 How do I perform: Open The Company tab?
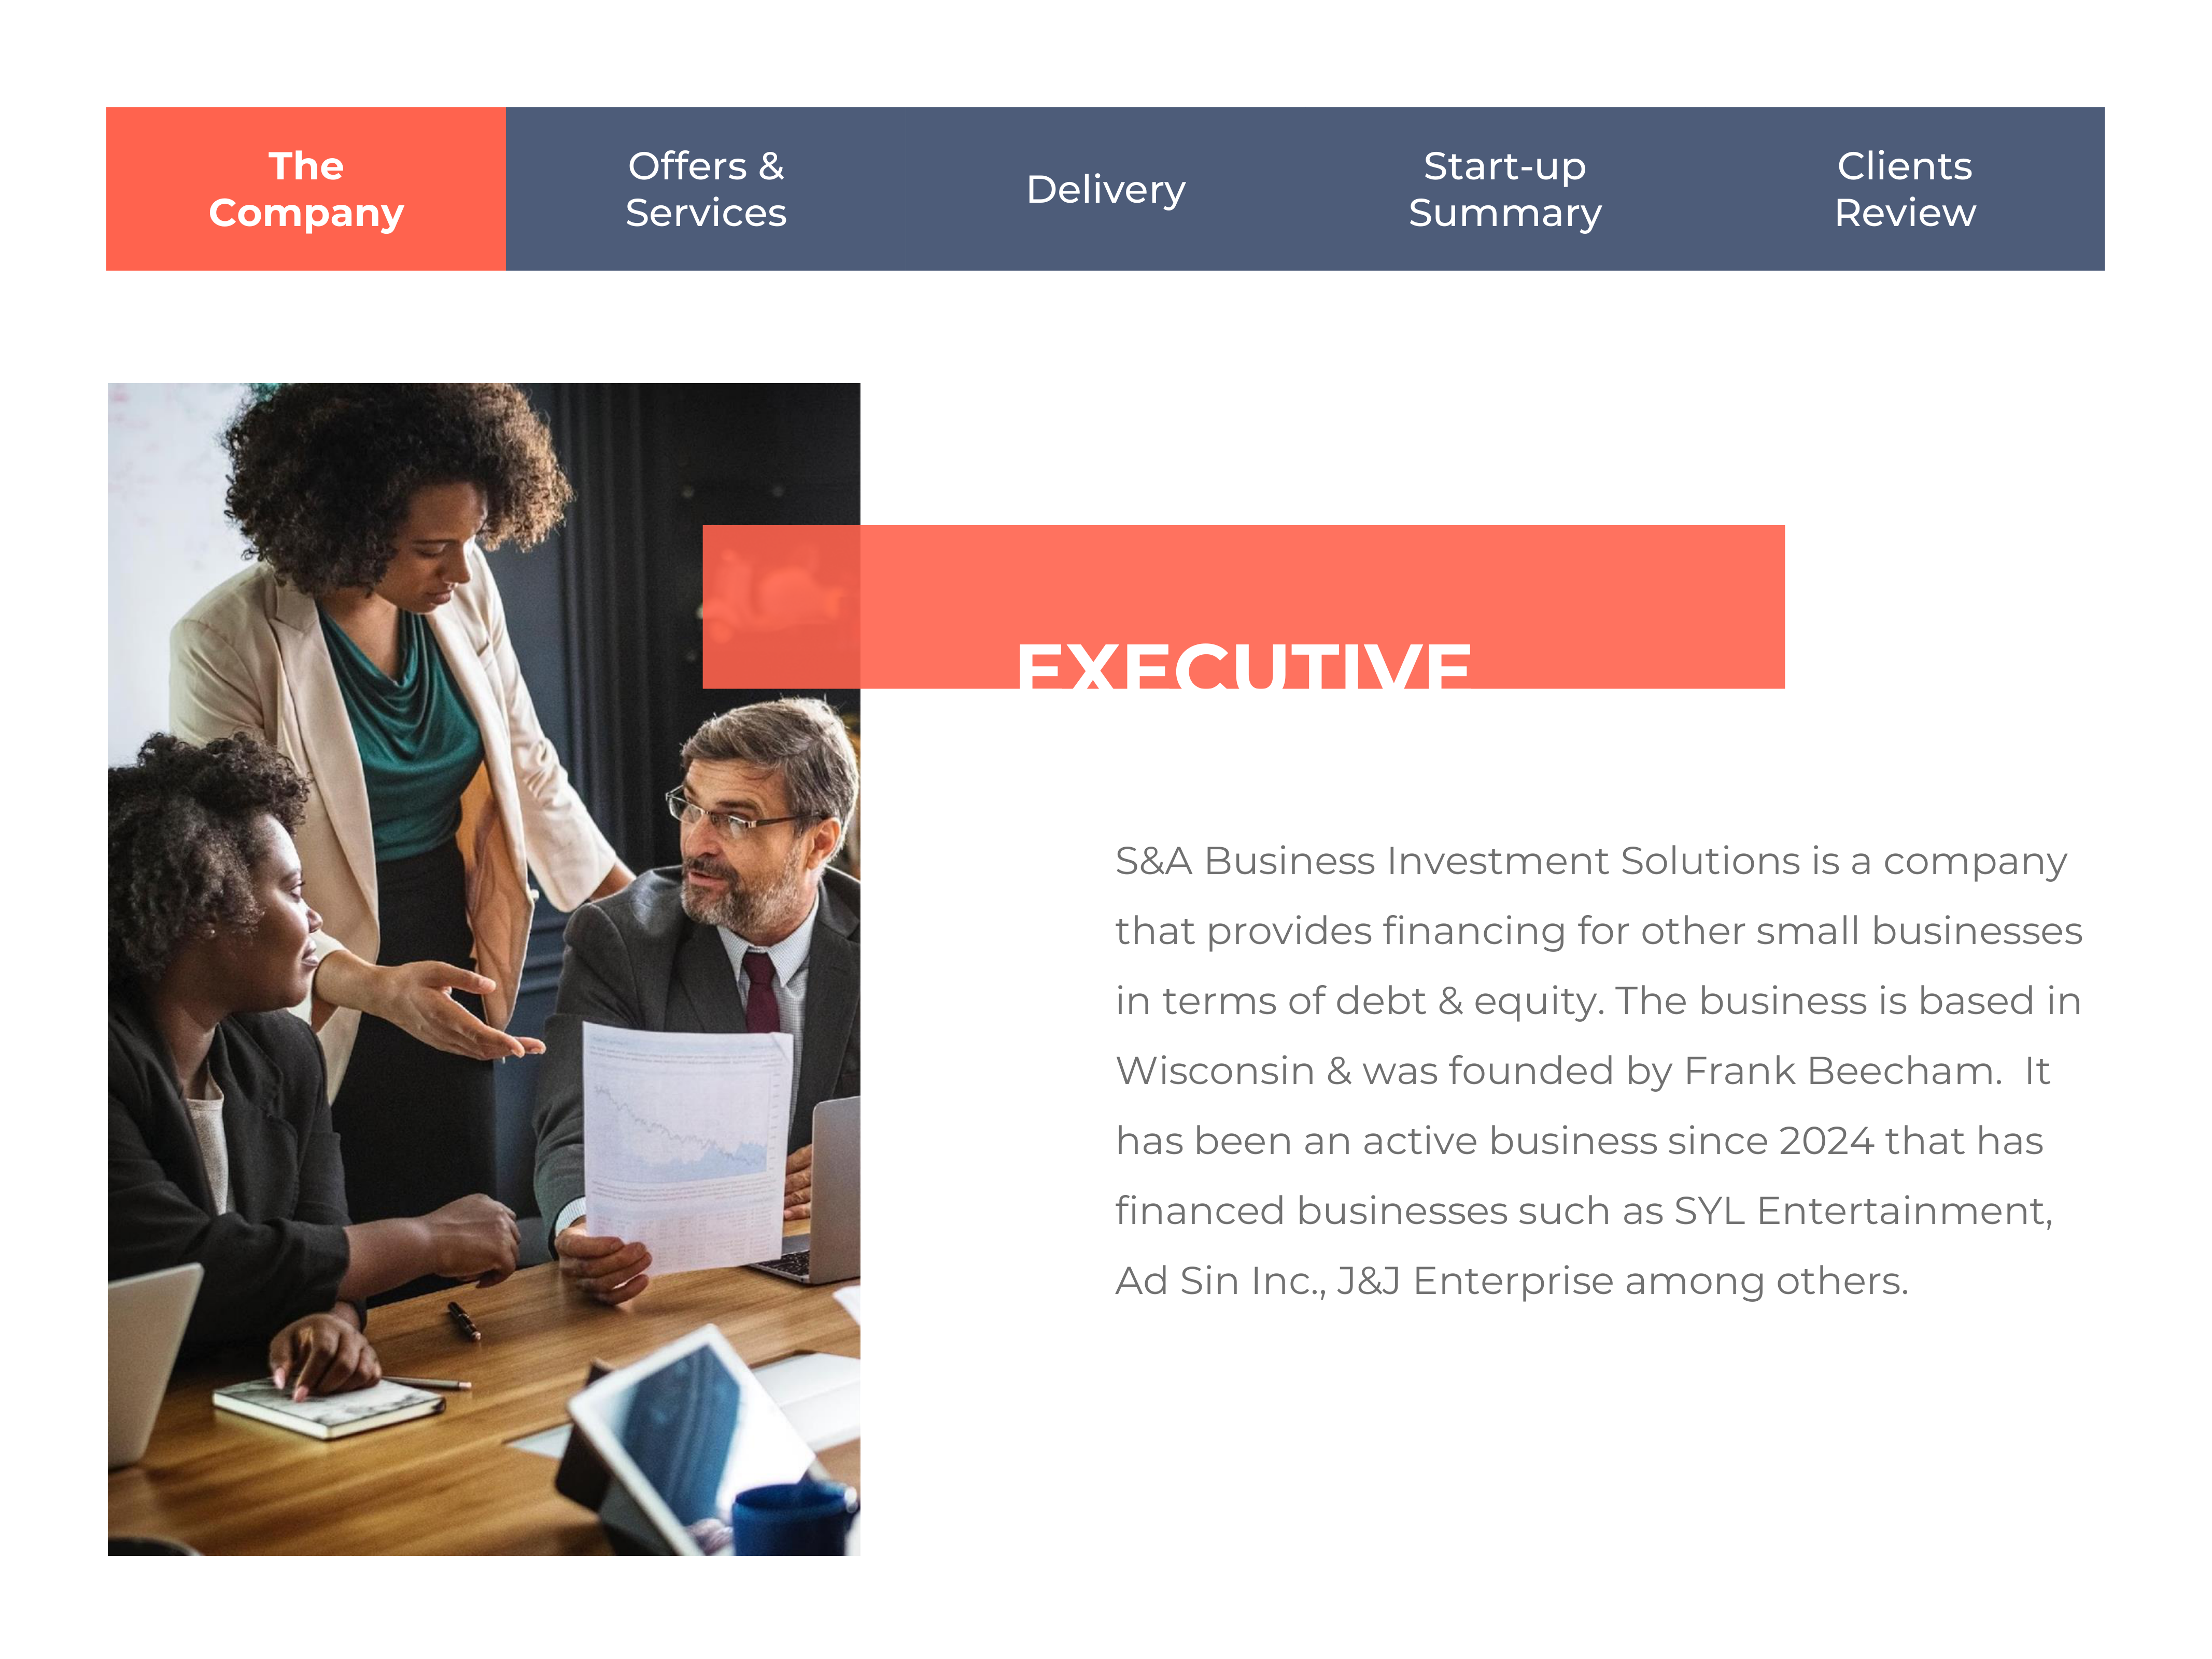[x=306, y=189]
